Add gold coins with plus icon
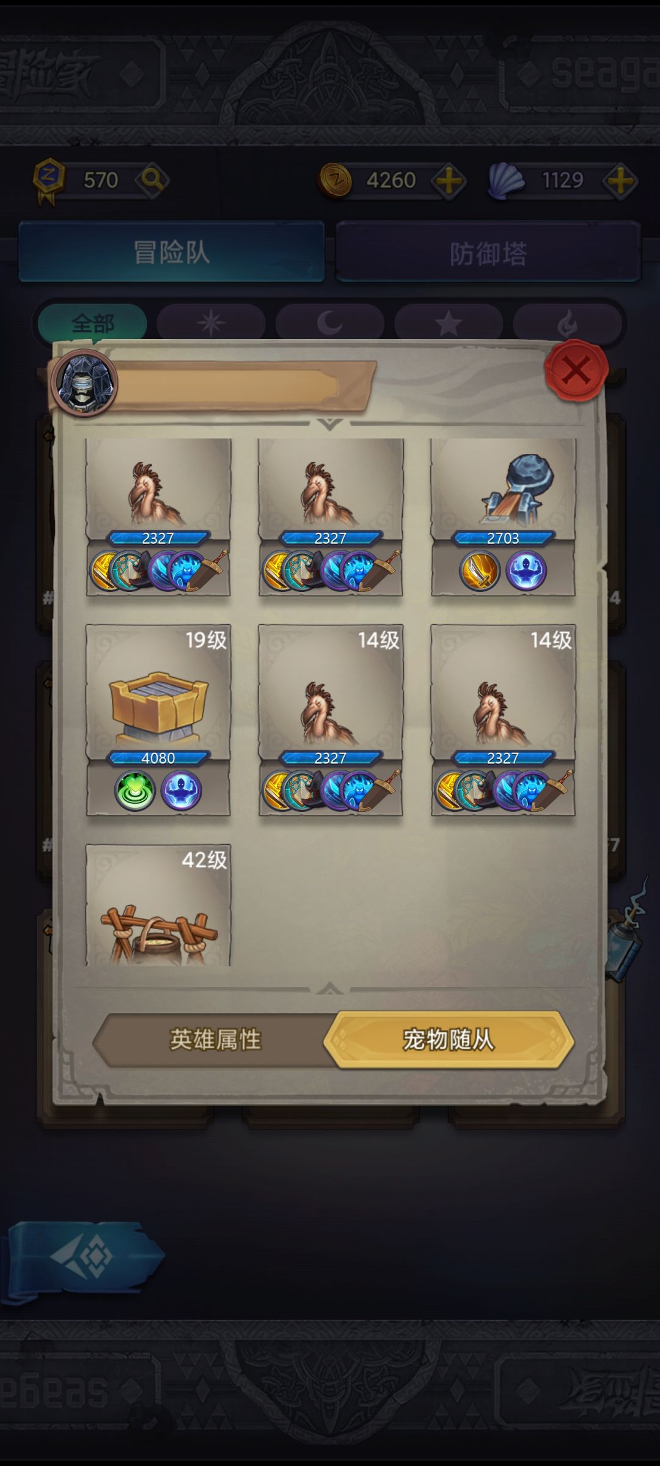Viewport: 660px width, 1466px height. coord(449,181)
